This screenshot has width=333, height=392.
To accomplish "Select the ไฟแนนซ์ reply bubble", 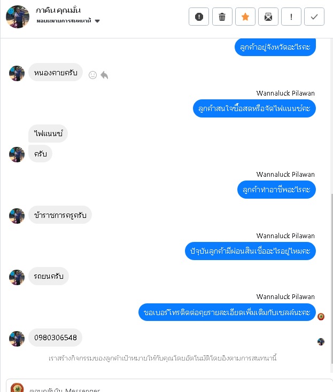I will [x=48, y=134].
